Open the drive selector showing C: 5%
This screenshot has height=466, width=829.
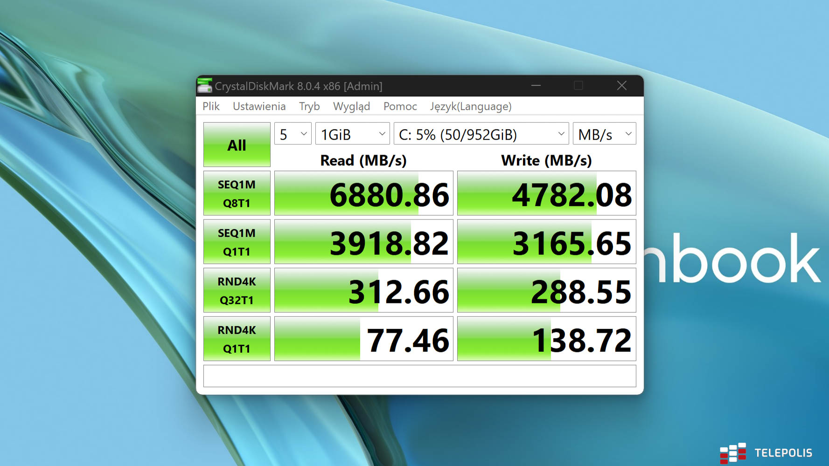pos(481,134)
